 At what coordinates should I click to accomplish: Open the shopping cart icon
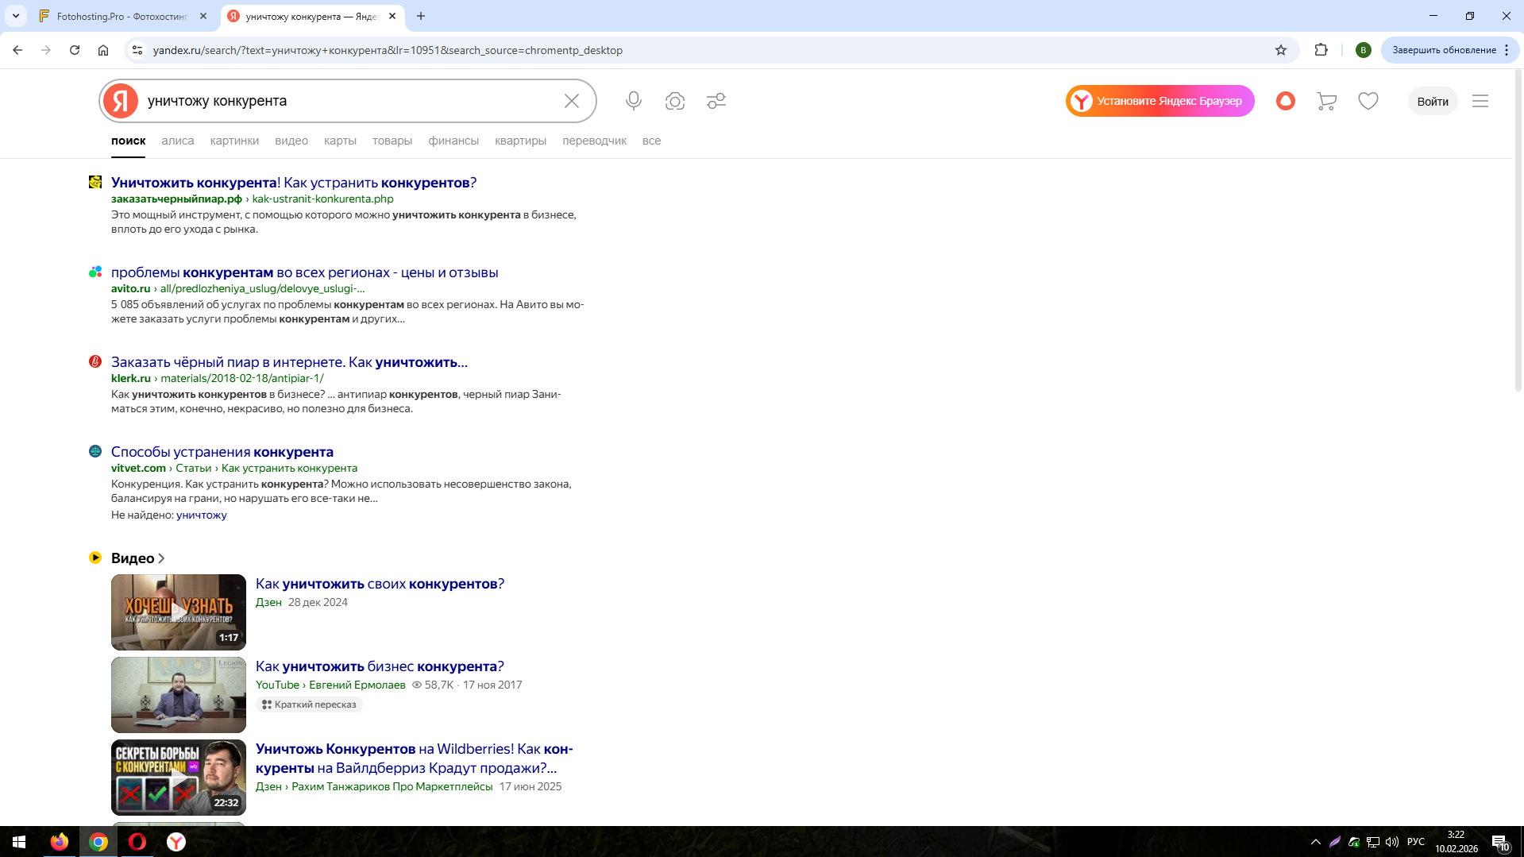(x=1327, y=101)
